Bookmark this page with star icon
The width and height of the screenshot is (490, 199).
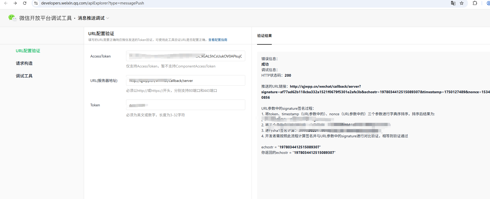tap(462, 3)
